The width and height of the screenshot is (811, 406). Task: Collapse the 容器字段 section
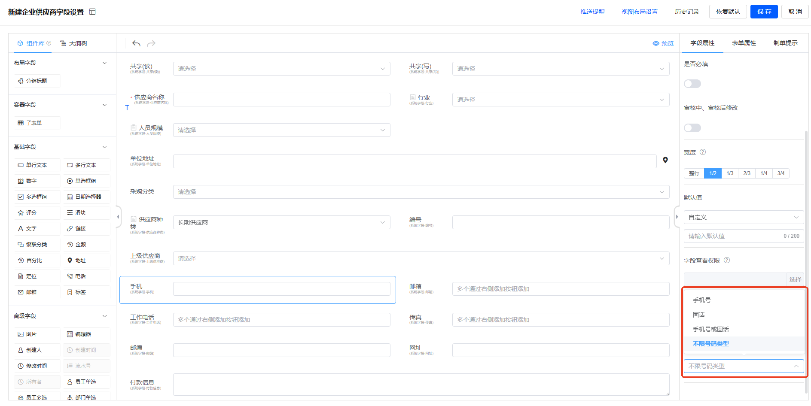click(x=104, y=105)
